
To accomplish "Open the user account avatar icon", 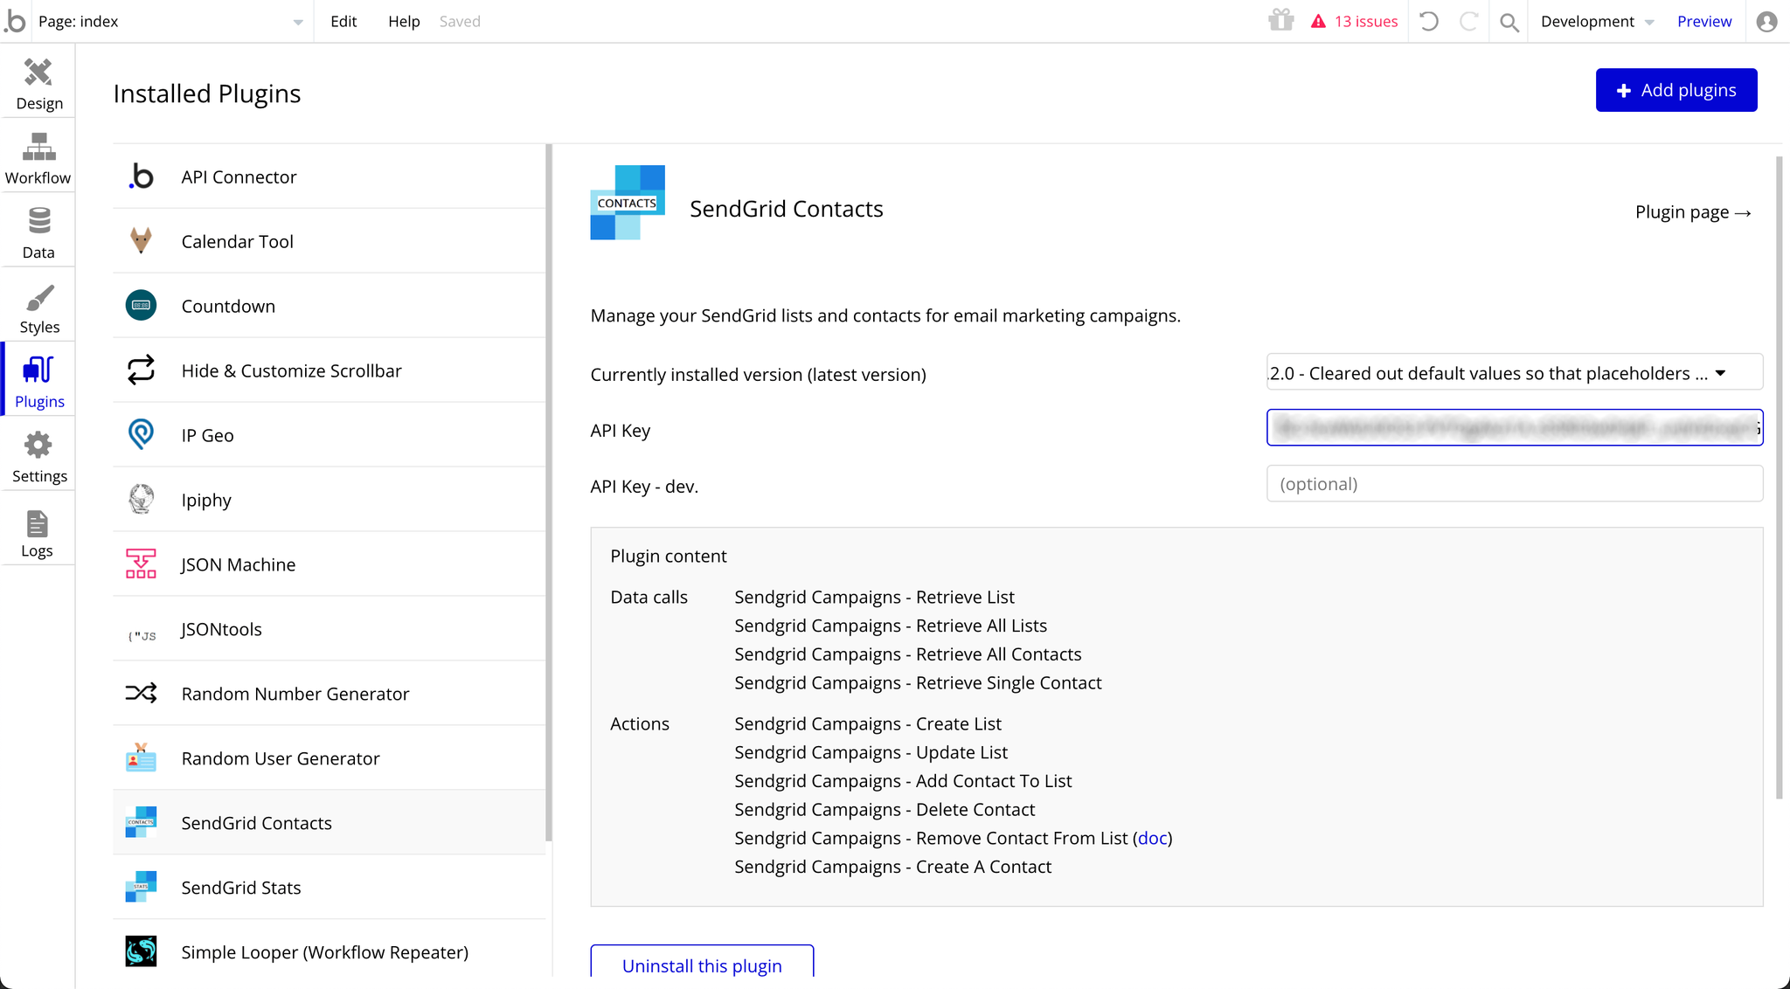I will click(x=1766, y=22).
